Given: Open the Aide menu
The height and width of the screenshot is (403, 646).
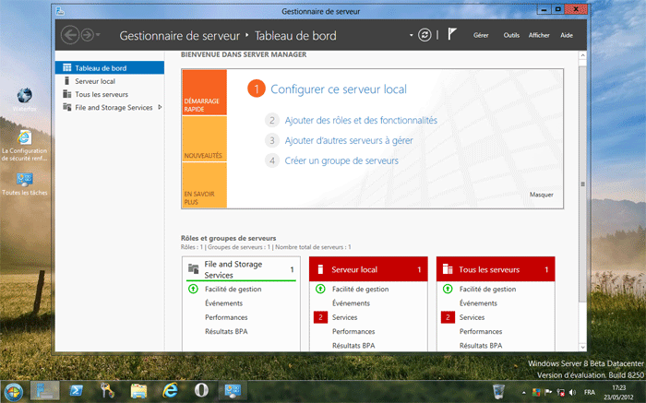Looking at the screenshot, I should (x=567, y=35).
